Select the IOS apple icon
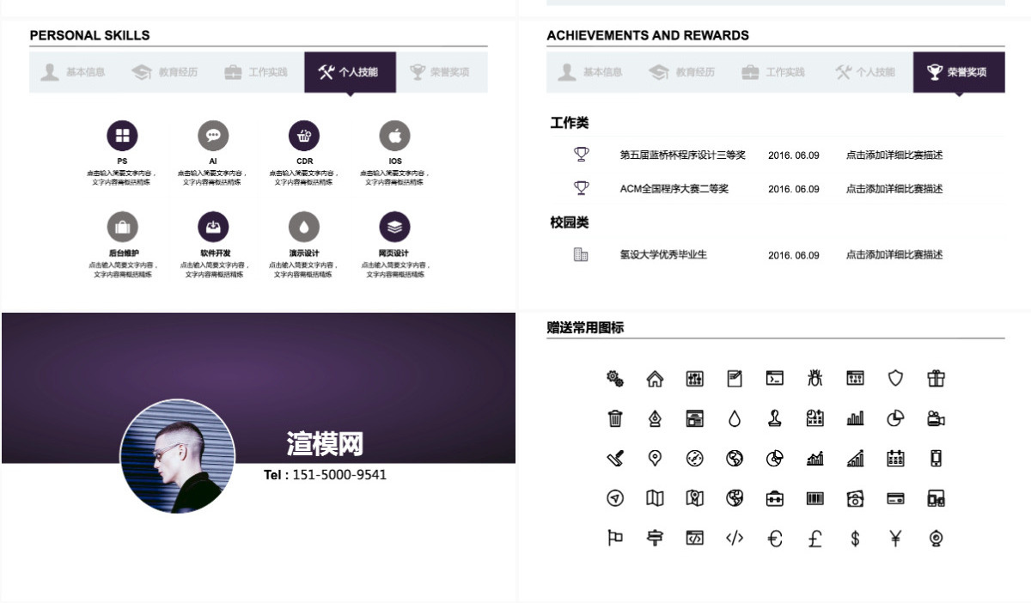 coord(395,136)
